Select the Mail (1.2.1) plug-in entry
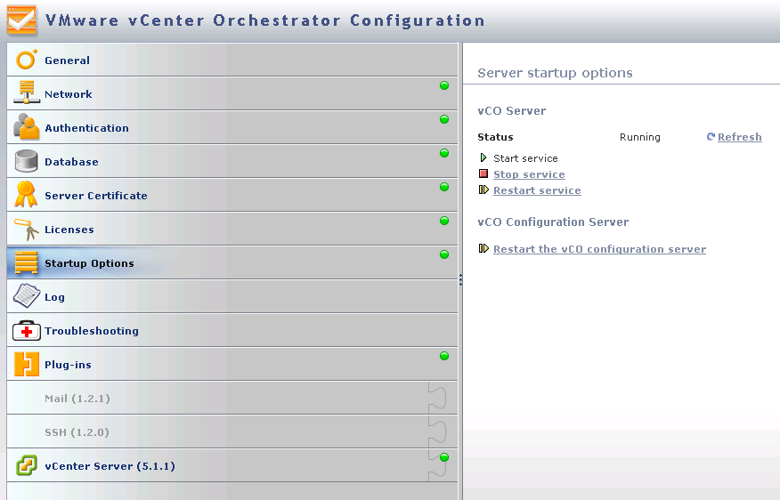This screenshot has width=780, height=500. point(77,399)
